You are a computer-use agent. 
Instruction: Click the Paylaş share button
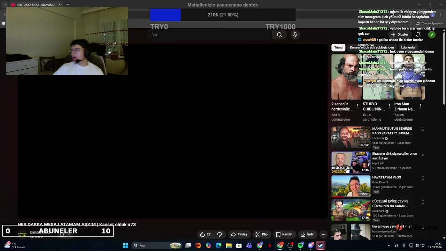(239, 234)
